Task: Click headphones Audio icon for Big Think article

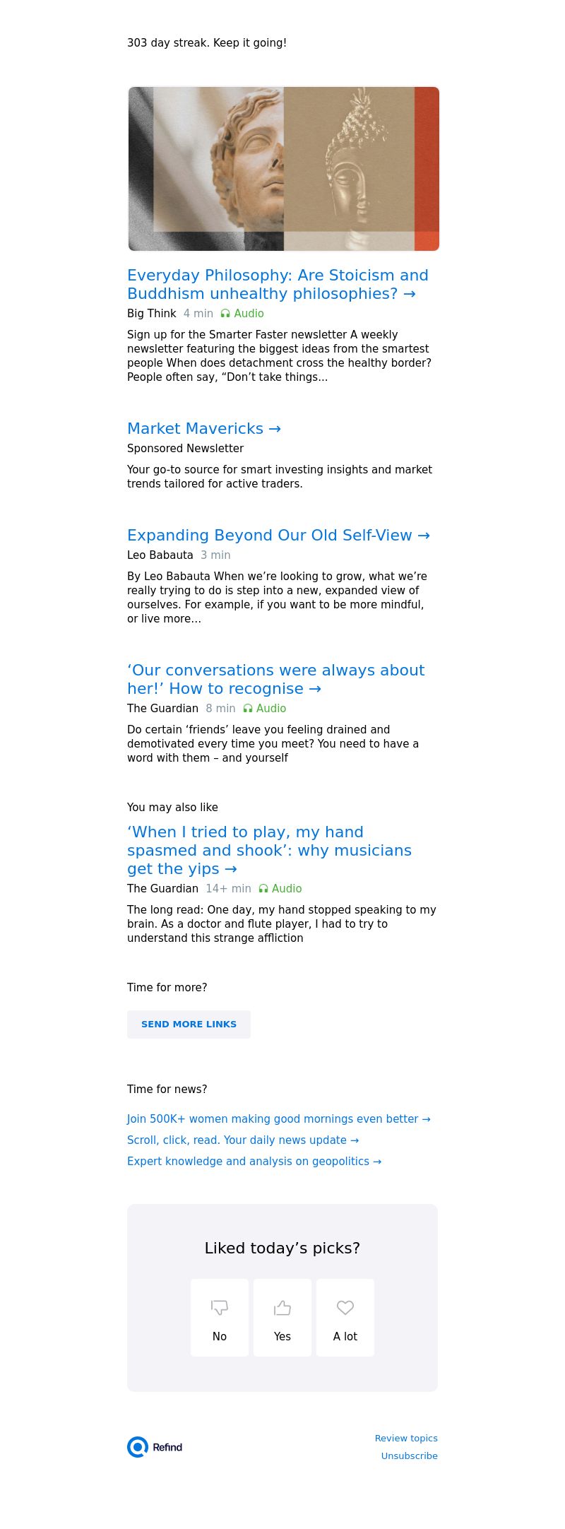Action: coord(225,314)
